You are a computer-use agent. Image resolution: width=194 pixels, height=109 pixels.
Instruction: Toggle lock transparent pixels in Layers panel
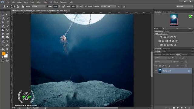point(160,66)
